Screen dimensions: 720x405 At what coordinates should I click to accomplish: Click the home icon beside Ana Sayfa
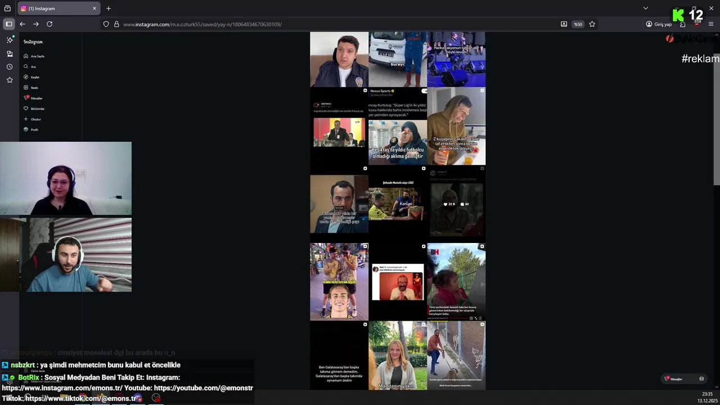pos(26,56)
